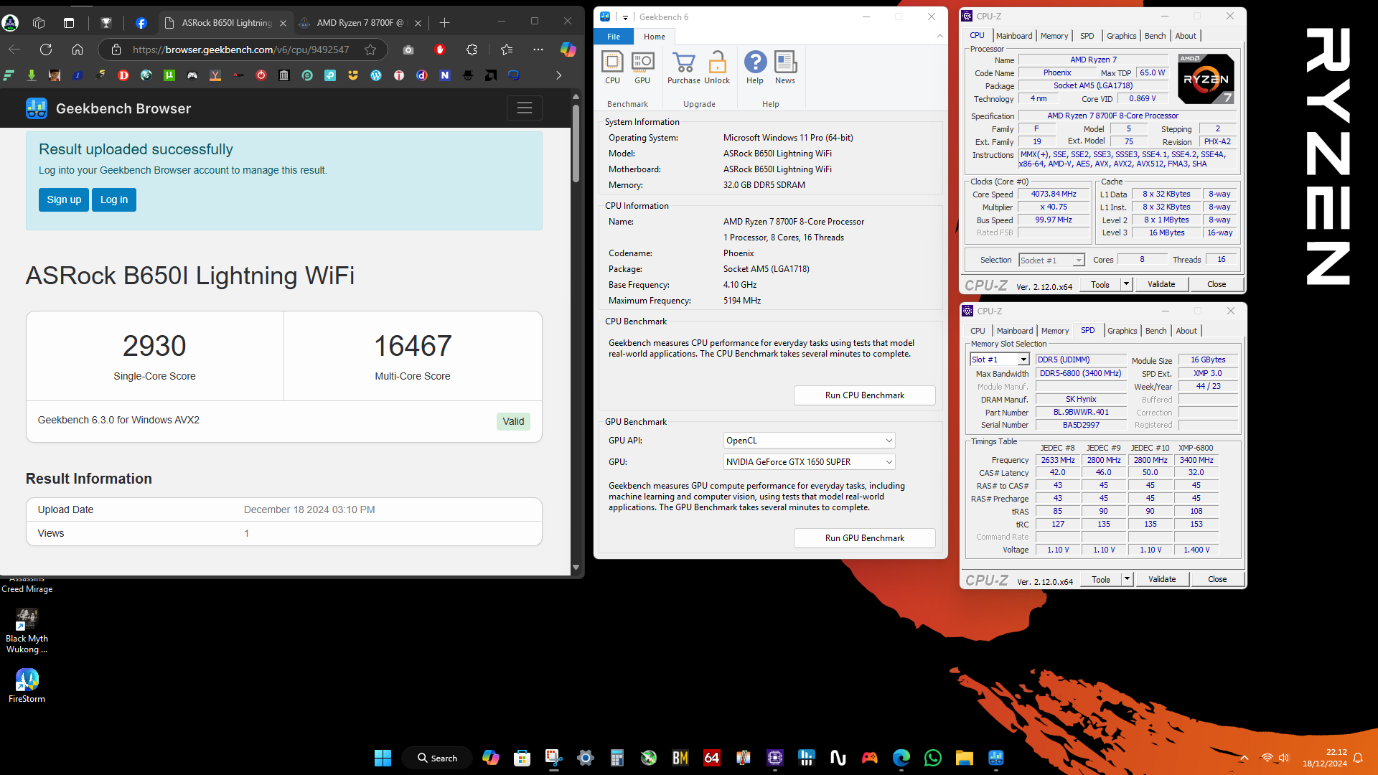This screenshot has width=1378, height=775.
Task: Switch to the AMD Ryzen 7 8700F browser tab
Action: pyautogui.click(x=361, y=23)
